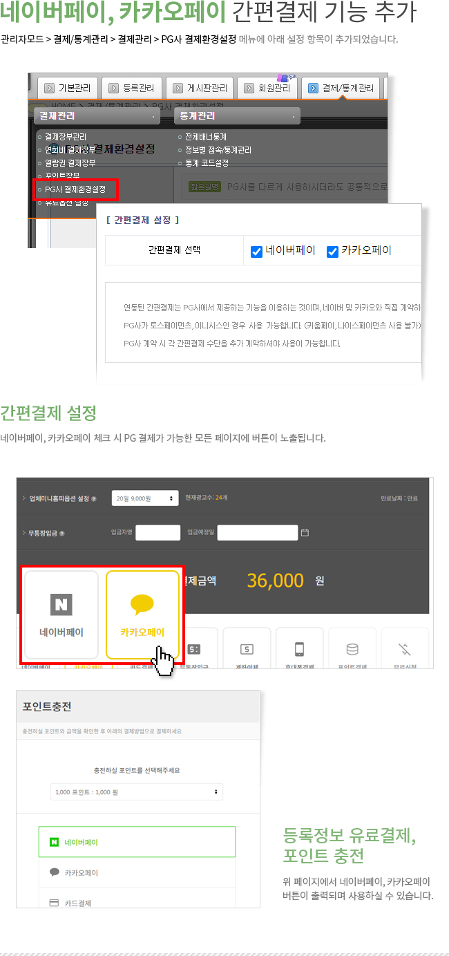
Task: Toggle the 카카오페이 checkbox
Action: (332, 252)
